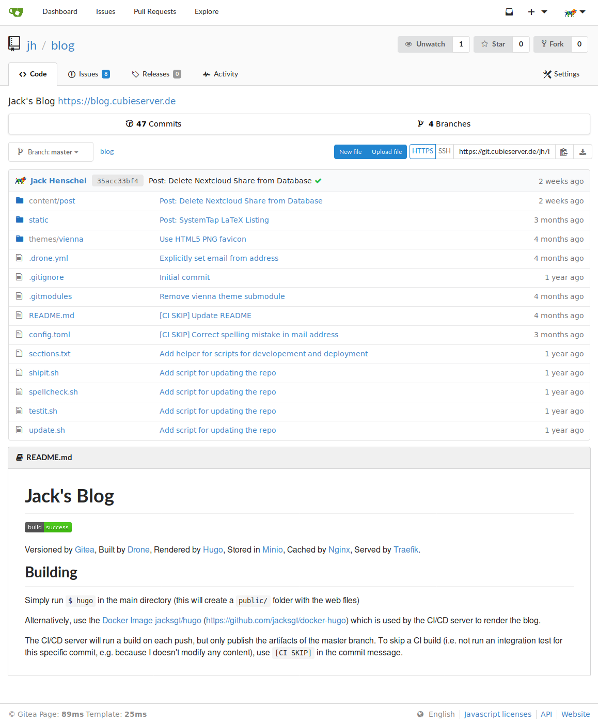Click the commits clock icon
This screenshot has height=724, width=598.
point(130,123)
